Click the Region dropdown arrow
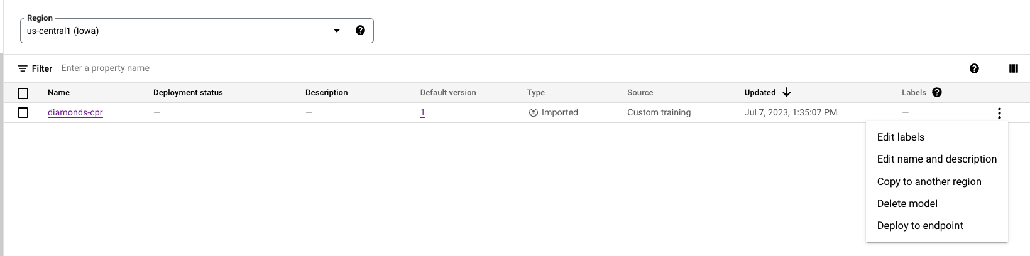1030x256 pixels. (337, 31)
